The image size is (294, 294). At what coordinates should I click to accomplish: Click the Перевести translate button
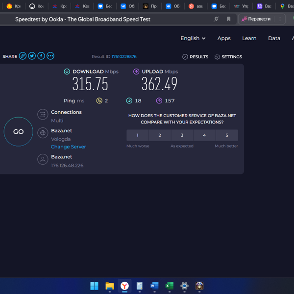pyautogui.click(x=256, y=19)
